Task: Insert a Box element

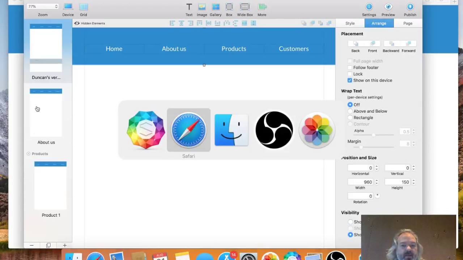Action: tap(229, 7)
